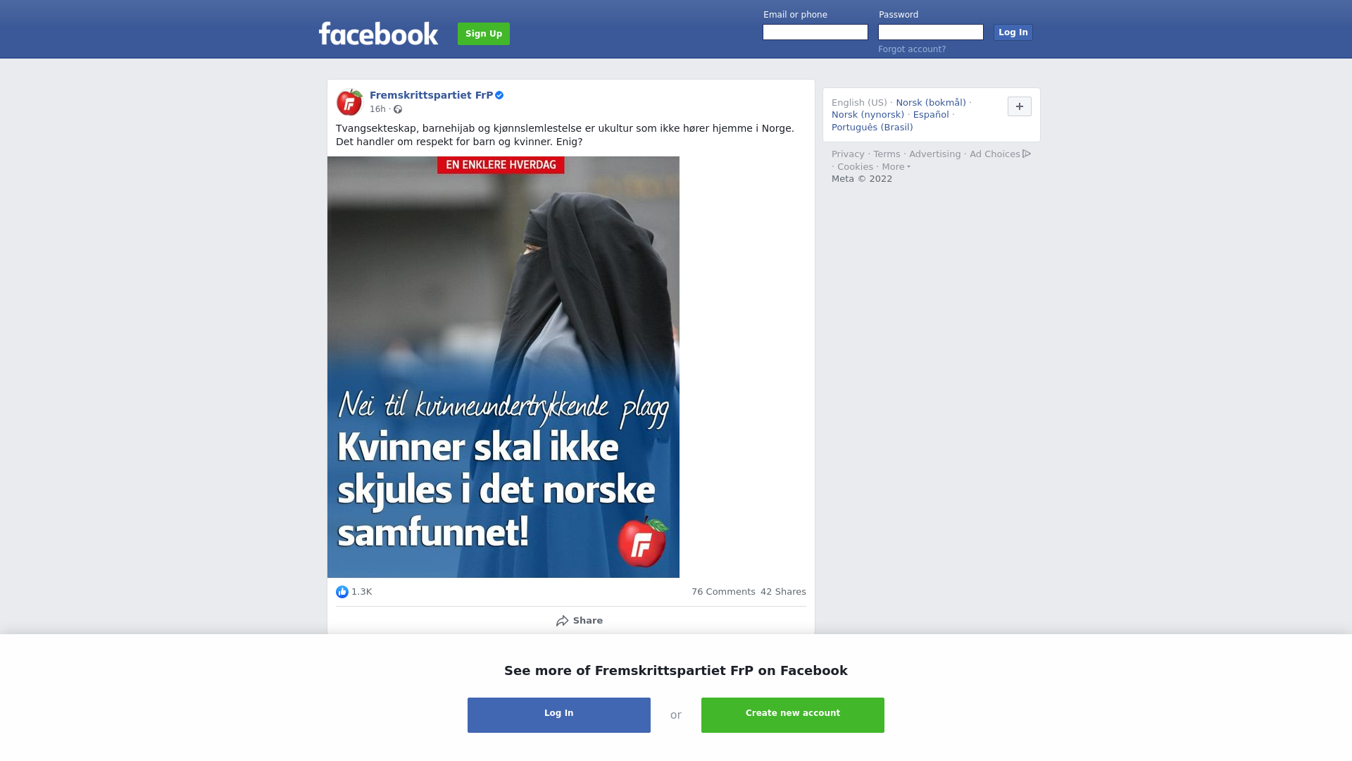Open the Fremskrittspartiet apple profile picture
The height and width of the screenshot is (761, 1352).
coord(349,102)
